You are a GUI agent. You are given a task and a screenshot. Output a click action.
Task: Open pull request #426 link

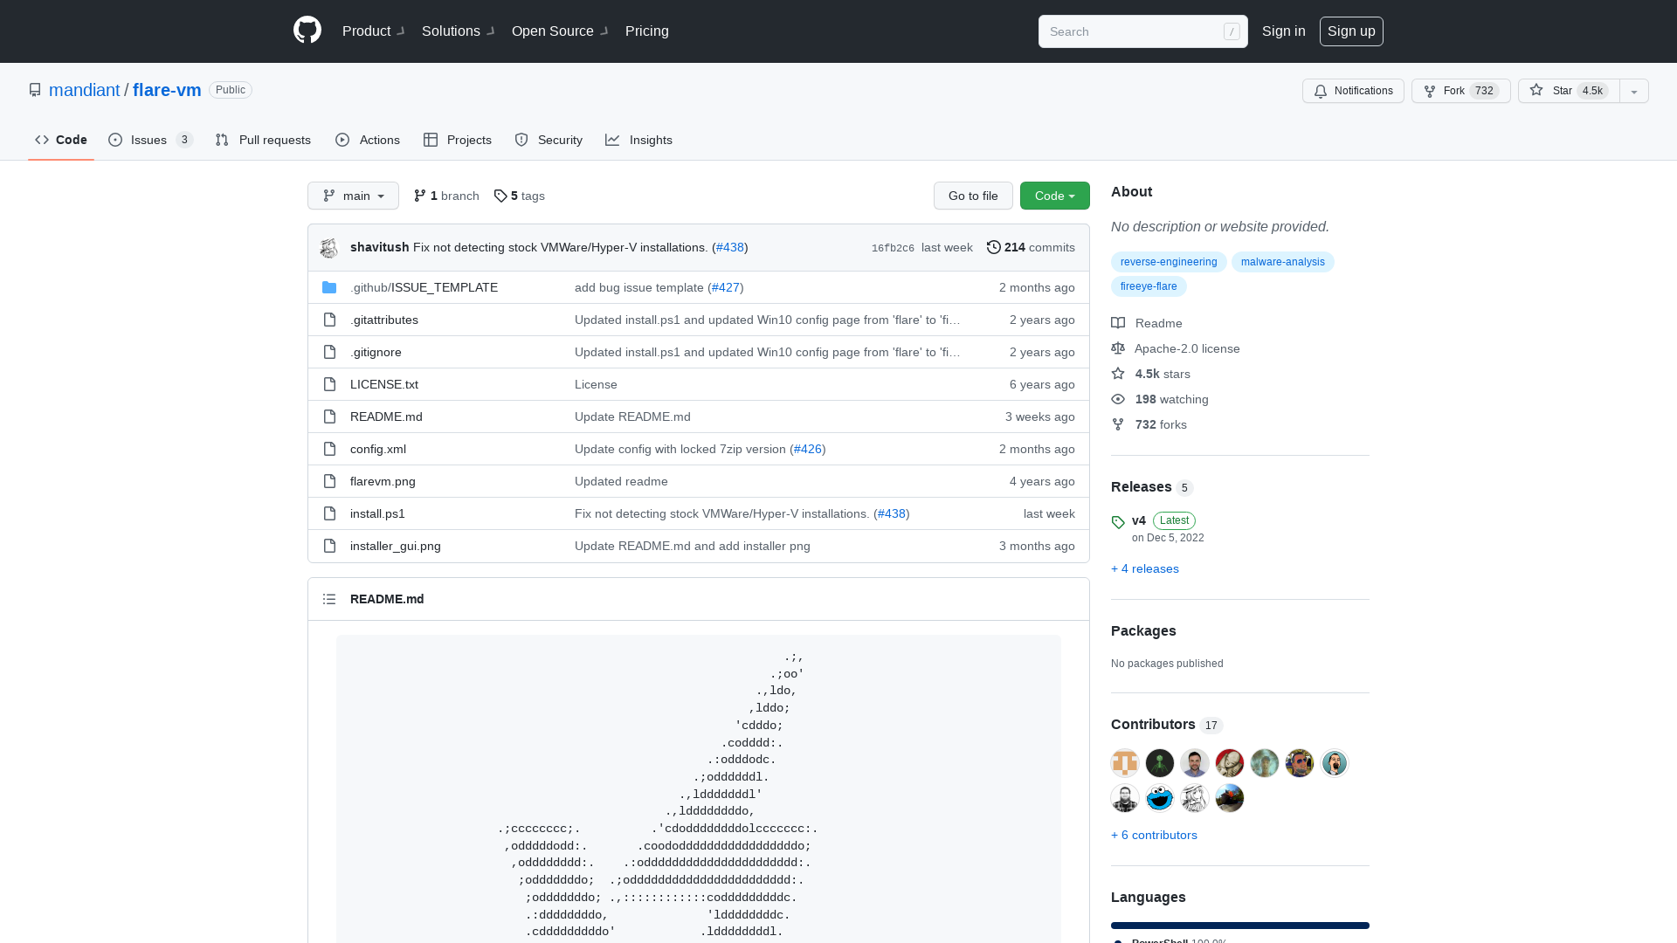tap(808, 449)
